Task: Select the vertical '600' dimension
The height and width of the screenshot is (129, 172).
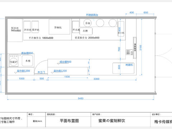Action: tap(119, 67)
